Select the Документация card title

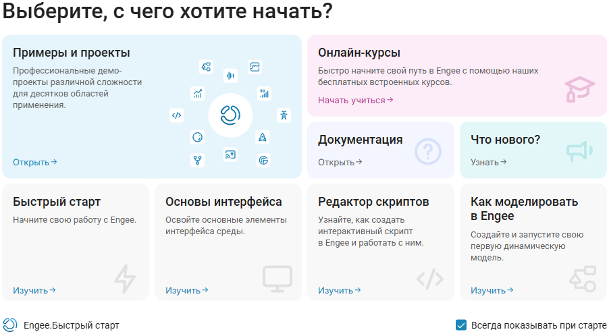pos(361,140)
